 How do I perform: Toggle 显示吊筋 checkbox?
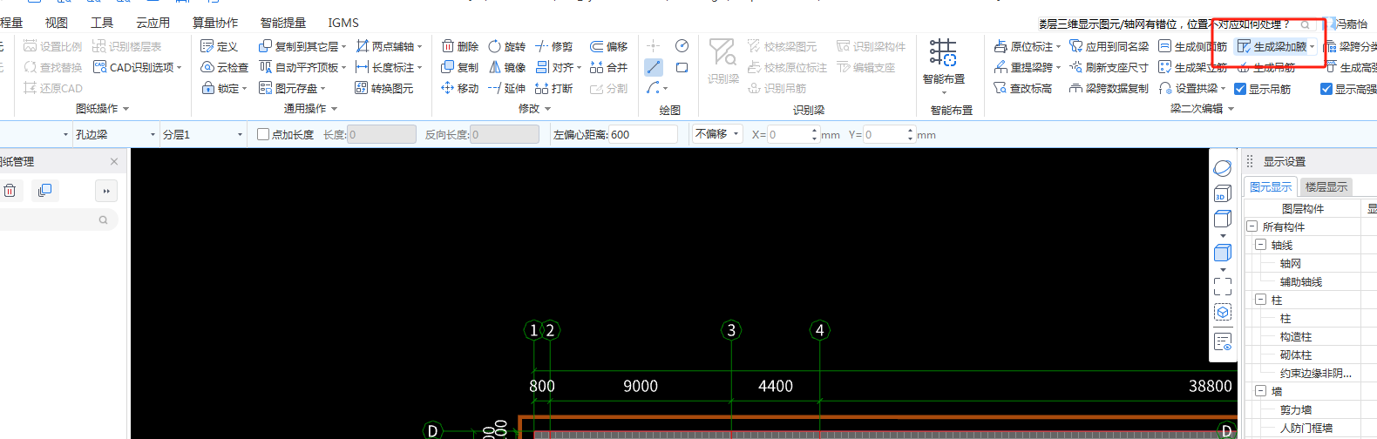1240,89
